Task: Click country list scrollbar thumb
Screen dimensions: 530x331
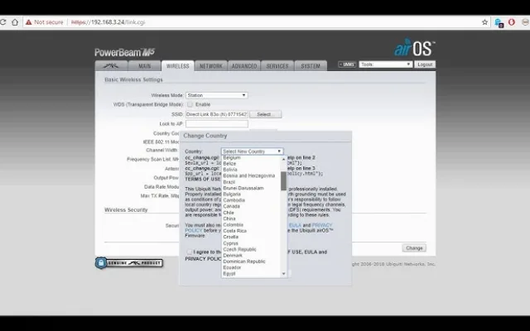Action: click(x=283, y=181)
